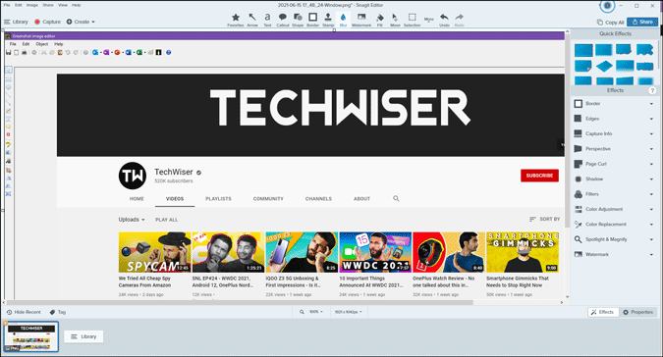Screen dimensions: 663x357
Task: Click Hide Recent
Action: (x=24, y=312)
